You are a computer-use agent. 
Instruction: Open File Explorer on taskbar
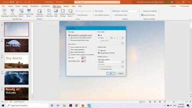pyautogui.click(x=64, y=105)
